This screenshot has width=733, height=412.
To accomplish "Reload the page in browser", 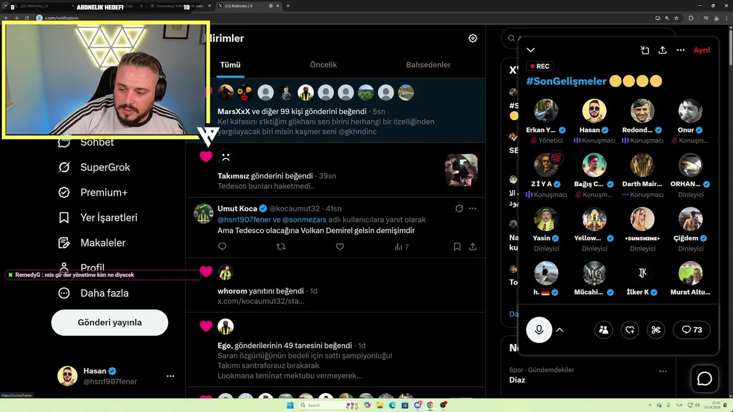I will click(x=26, y=18).
